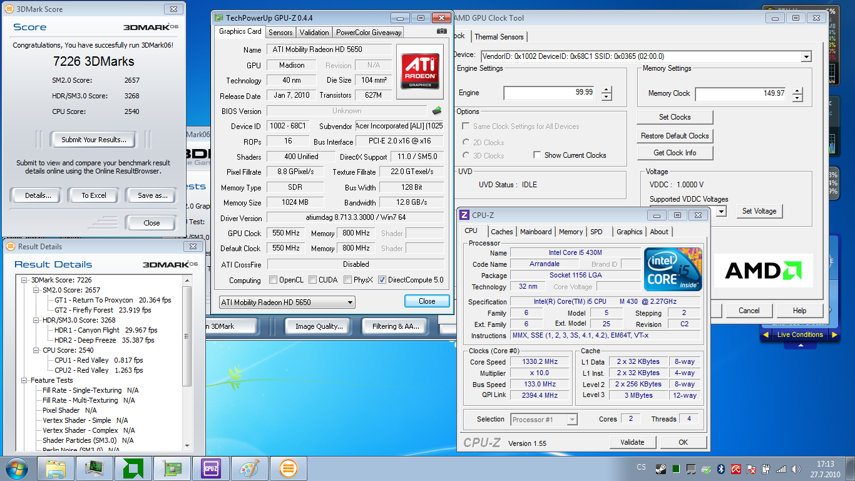
Task: Collapse the 3DMark Score: 7226 node
Action: [25, 280]
